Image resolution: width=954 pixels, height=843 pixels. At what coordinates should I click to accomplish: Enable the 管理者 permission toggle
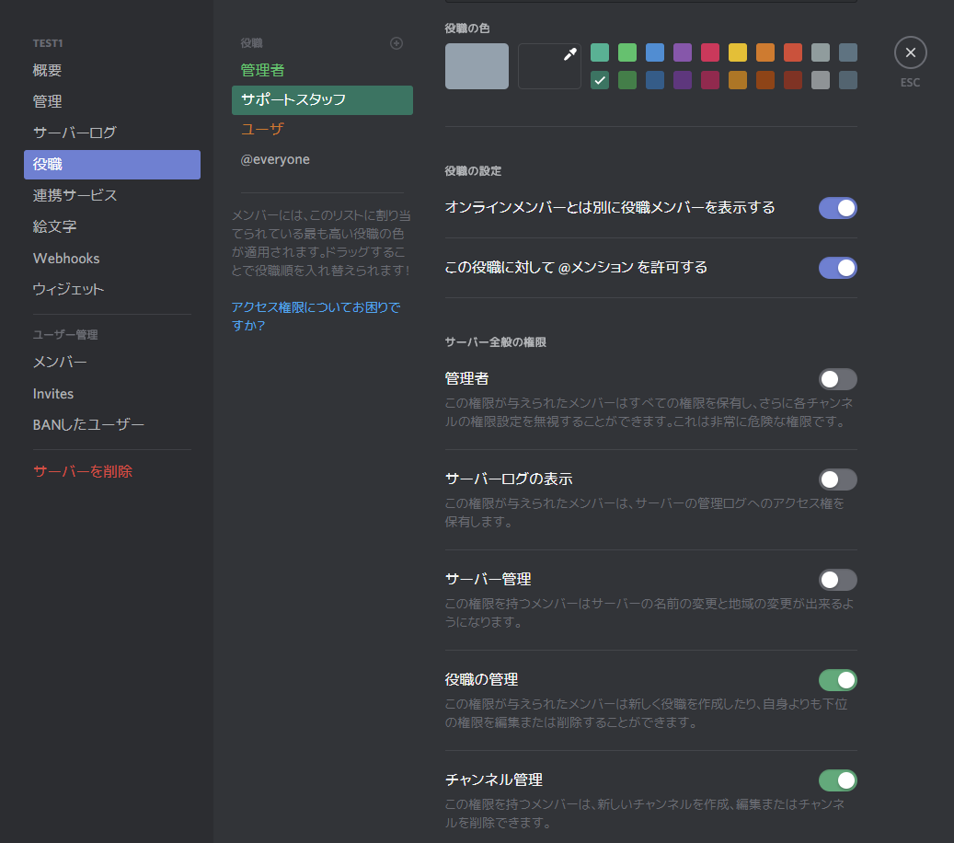[x=838, y=379]
